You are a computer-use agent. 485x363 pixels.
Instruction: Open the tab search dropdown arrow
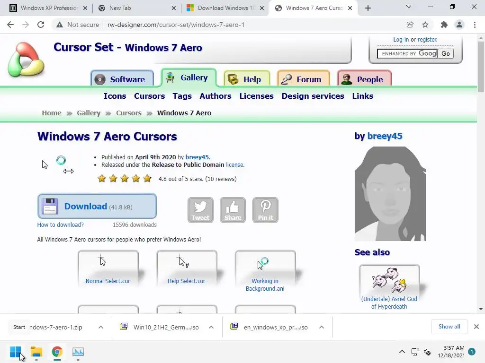tap(409, 7)
